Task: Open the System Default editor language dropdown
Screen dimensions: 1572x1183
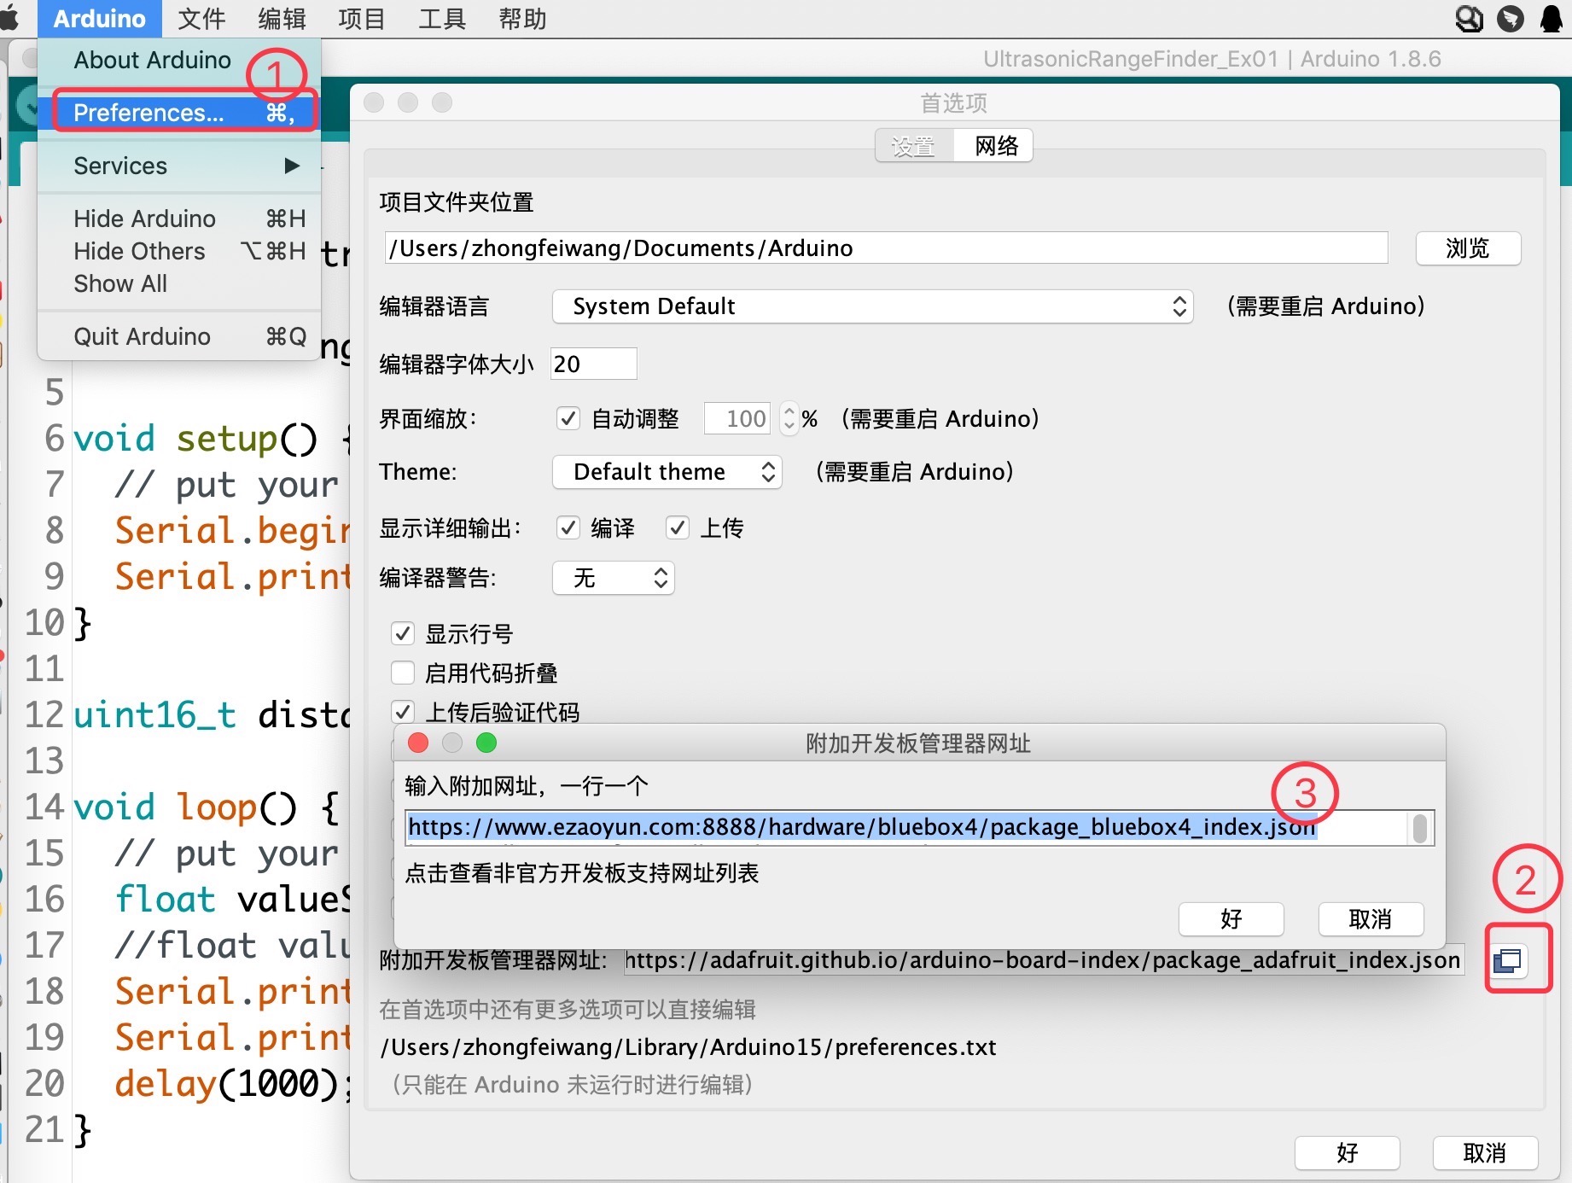Action: click(872, 306)
